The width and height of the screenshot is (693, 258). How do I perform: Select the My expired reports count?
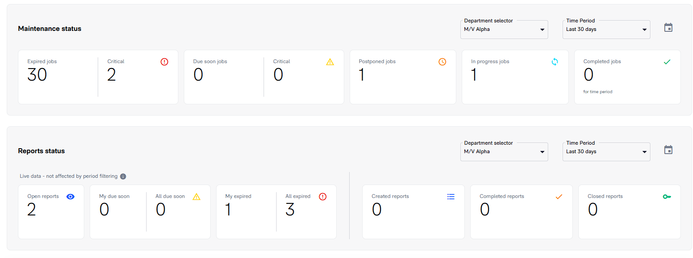point(228,210)
